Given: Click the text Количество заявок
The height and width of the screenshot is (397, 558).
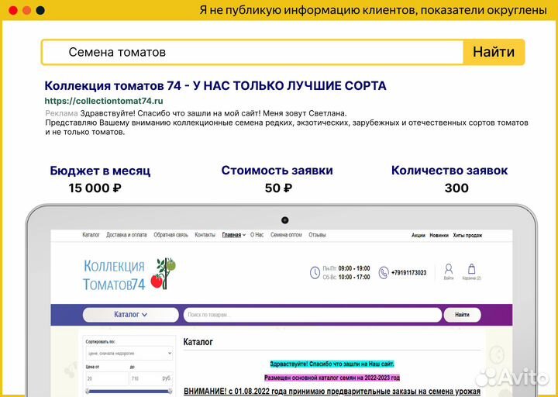Looking at the screenshot, I should 449,170.
